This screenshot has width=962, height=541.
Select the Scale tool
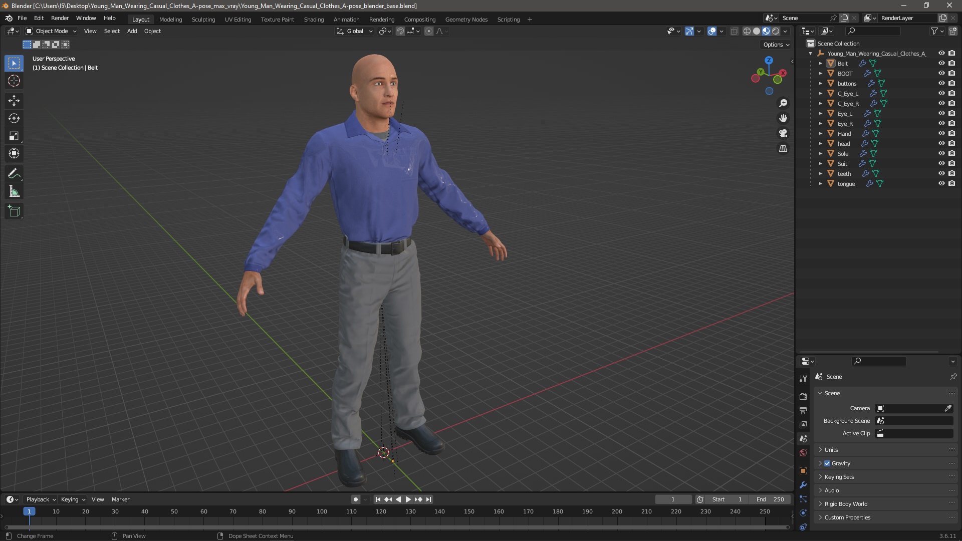tap(14, 136)
